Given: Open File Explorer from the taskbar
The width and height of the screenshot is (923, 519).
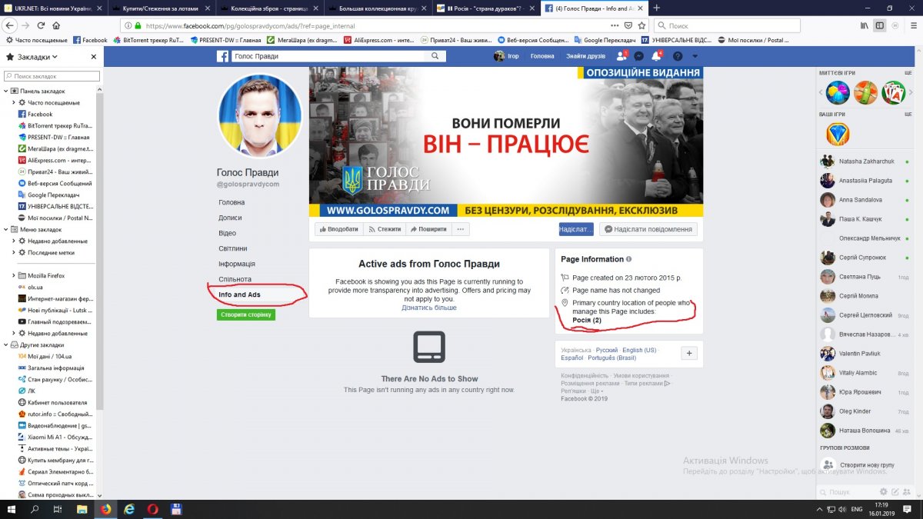Looking at the screenshot, I should (x=82, y=509).
